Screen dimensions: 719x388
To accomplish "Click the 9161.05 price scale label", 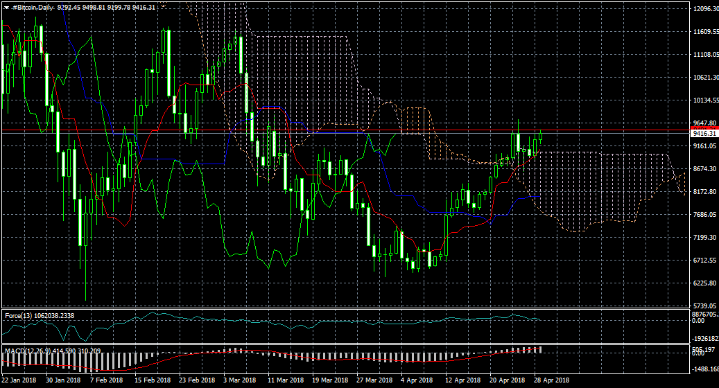I will click(x=705, y=146).
